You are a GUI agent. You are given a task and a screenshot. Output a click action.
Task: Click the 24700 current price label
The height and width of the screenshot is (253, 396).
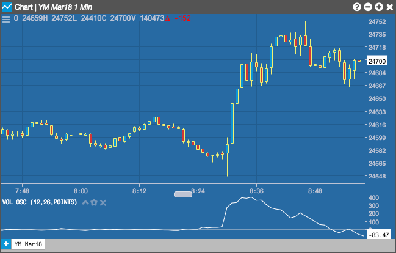[377, 61]
